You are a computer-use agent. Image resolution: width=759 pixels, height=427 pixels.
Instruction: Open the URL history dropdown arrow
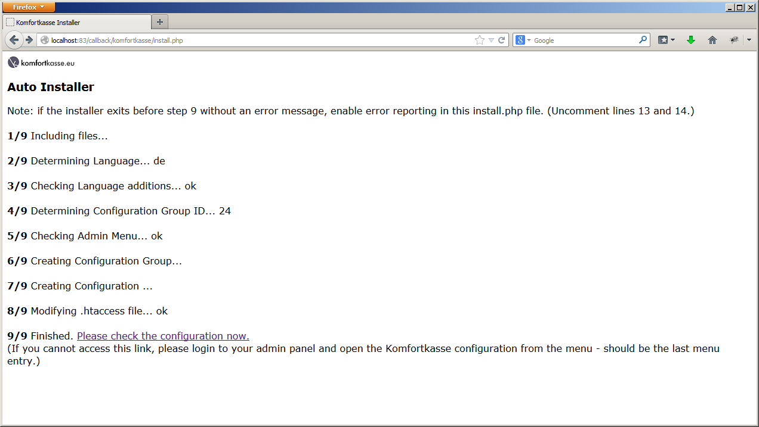[x=491, y=40]
